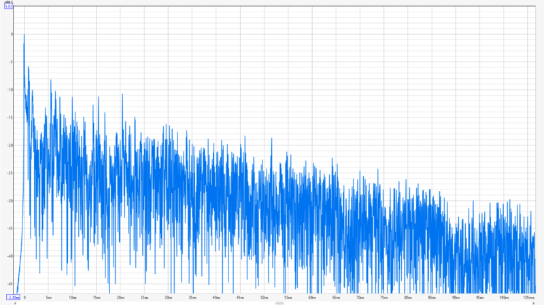Click the 75m tick on time axis

click(384, 298)
